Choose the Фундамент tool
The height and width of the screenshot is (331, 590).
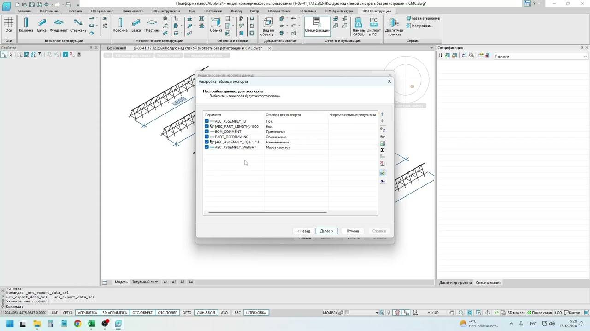click(x=59, y=25)
